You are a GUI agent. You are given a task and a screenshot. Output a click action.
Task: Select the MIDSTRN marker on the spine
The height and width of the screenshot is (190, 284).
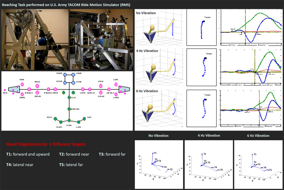click(x=69, y=109)
